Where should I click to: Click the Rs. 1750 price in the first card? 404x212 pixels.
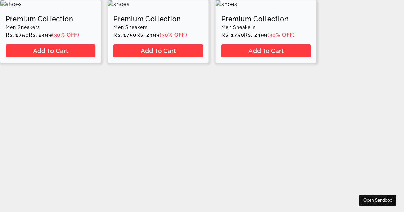coord(17,35)
